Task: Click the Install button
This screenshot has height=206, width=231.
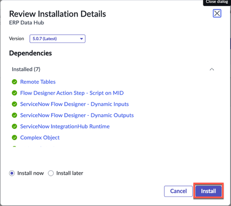Action: click(209, 191)
